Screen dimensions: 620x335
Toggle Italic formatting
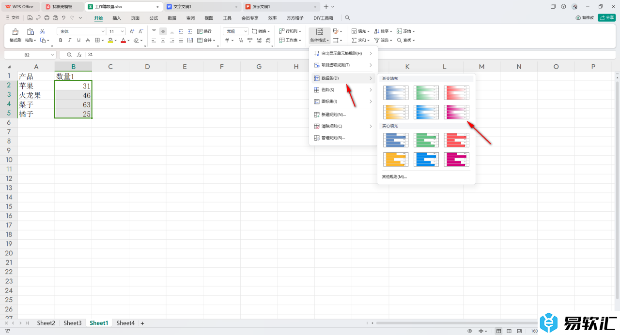click(x=70, y=40)
